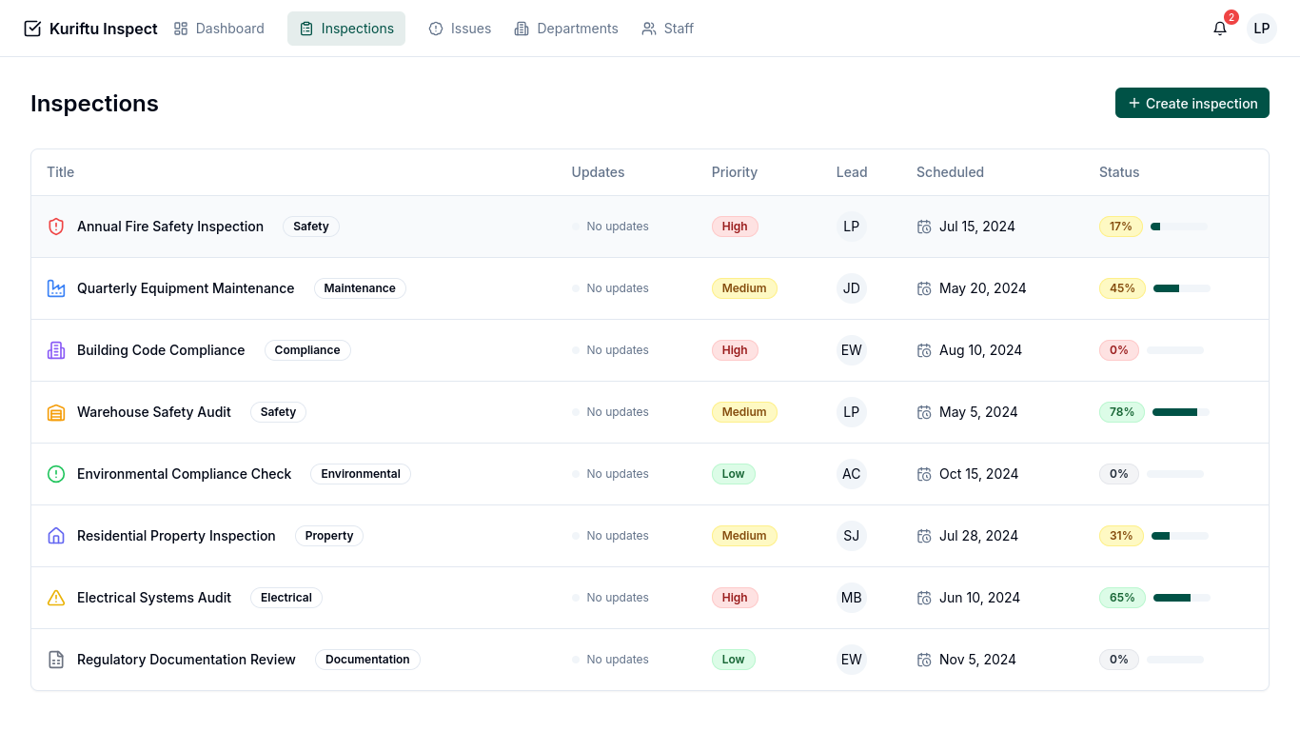Click the EW lead avatar on Building Code Compliance
The width and height of the screenshot is (1300, 731).
851,350
